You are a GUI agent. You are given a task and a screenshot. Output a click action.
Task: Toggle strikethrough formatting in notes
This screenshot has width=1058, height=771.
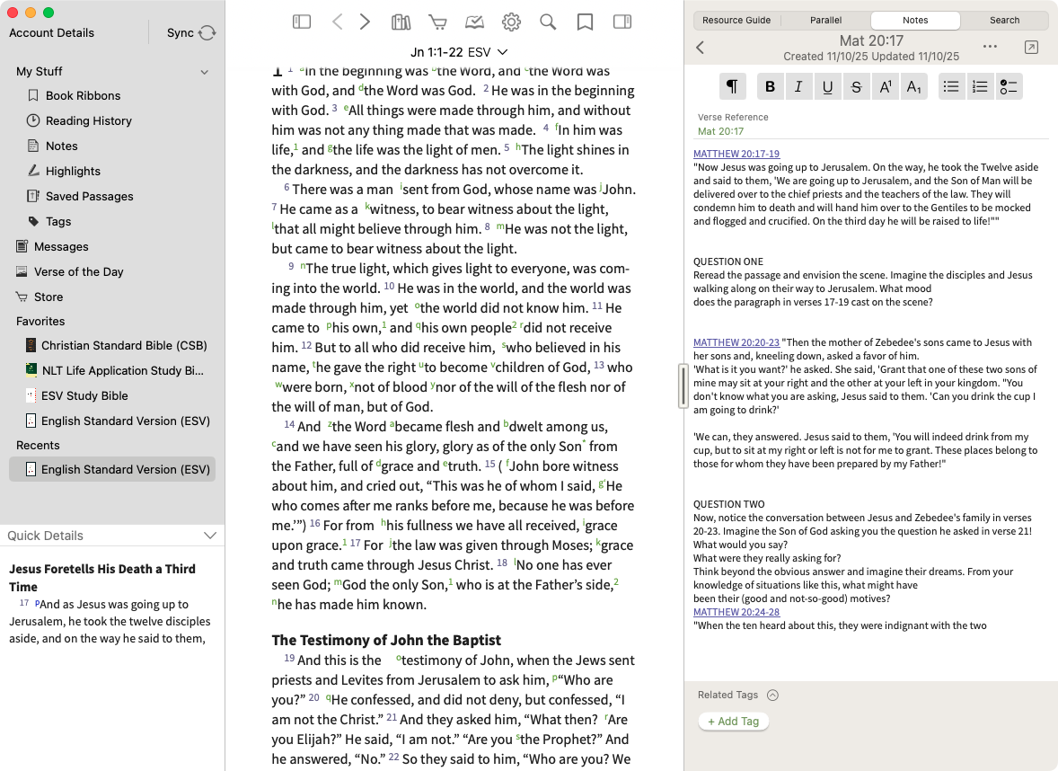pyautogui.click(x=856, y=86)
